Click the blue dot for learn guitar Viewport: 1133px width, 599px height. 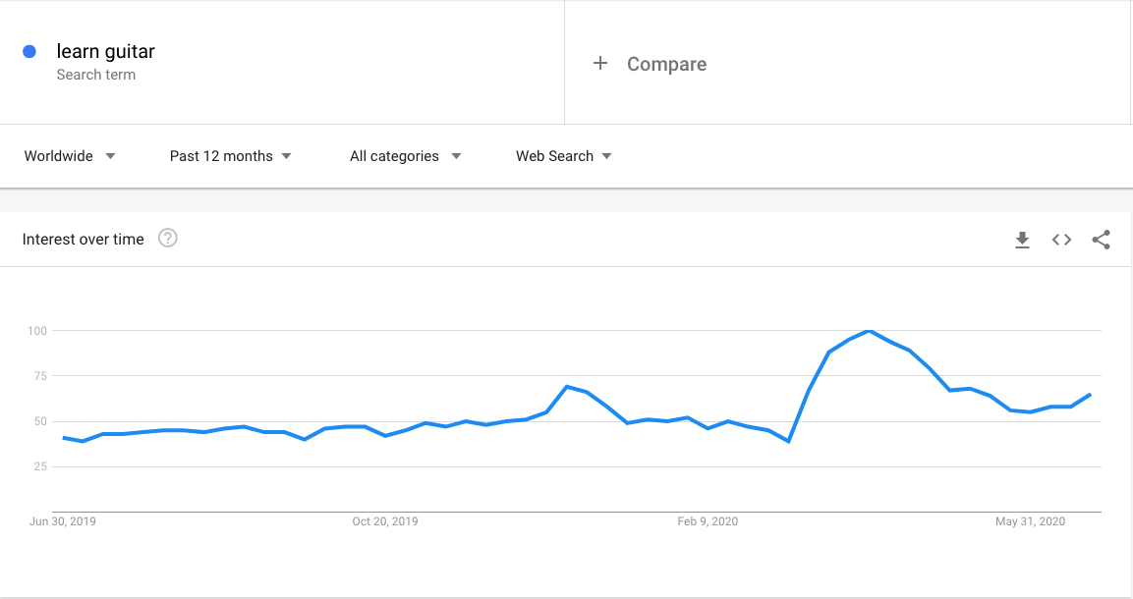click(29, 51)
